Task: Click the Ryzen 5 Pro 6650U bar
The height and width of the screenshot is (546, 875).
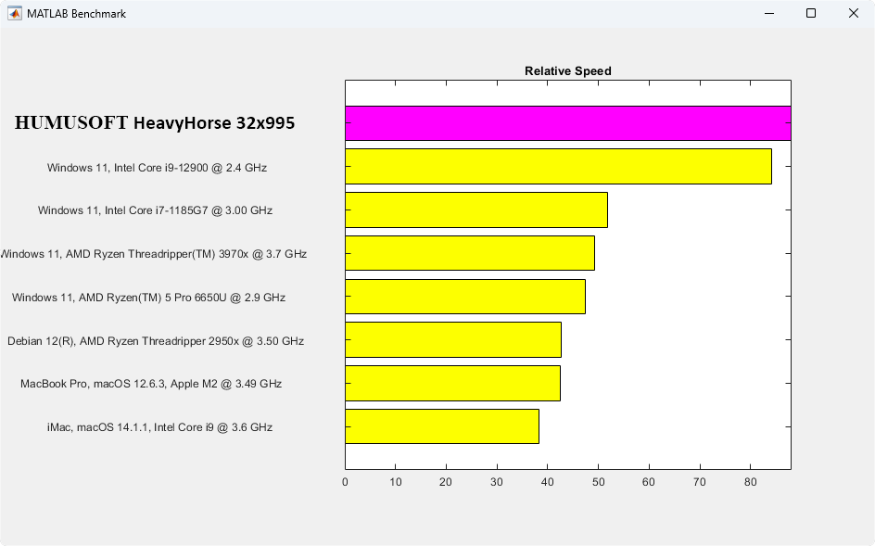Action: 465,297
